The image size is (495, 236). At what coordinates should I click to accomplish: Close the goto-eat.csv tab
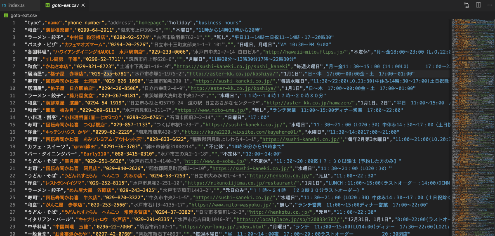click(x=82, y=5)
